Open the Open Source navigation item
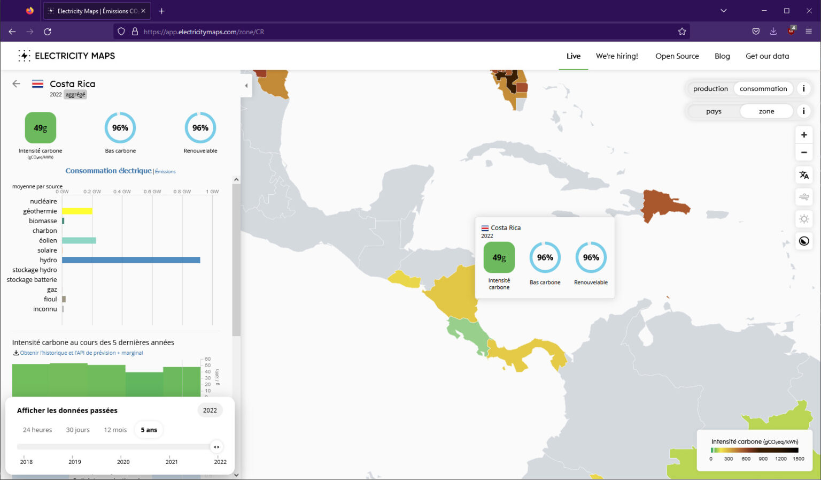This screenshot has width=821, height=480. (x=677, y=56)
